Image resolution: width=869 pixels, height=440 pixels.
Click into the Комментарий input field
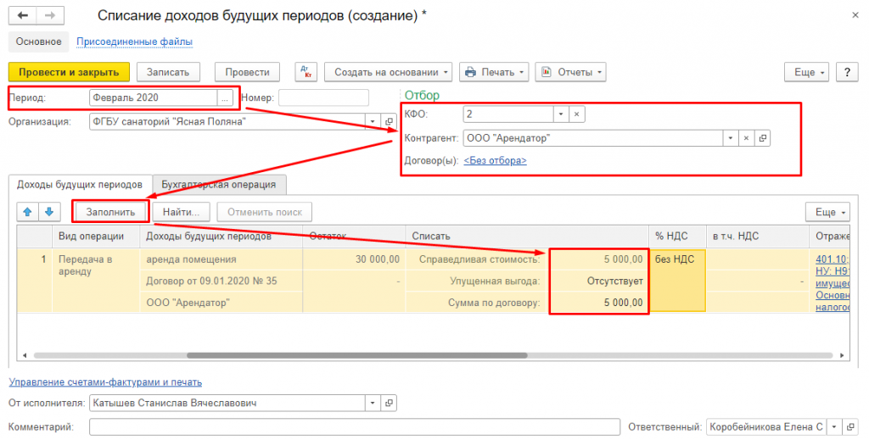(354, 426)
